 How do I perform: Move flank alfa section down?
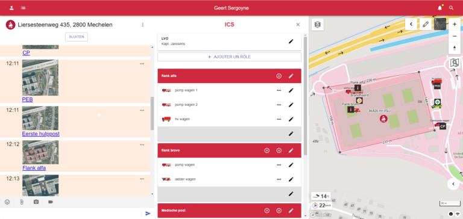pyautogui.click(x=279, y=76)
